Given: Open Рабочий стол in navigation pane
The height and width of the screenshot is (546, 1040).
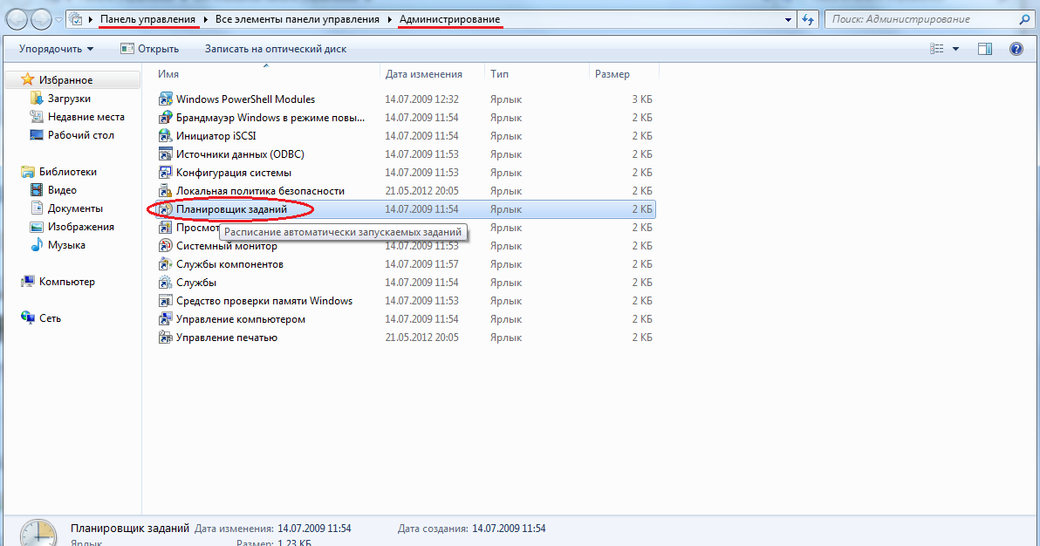Looking at the screenshot, I should (80, 134).
